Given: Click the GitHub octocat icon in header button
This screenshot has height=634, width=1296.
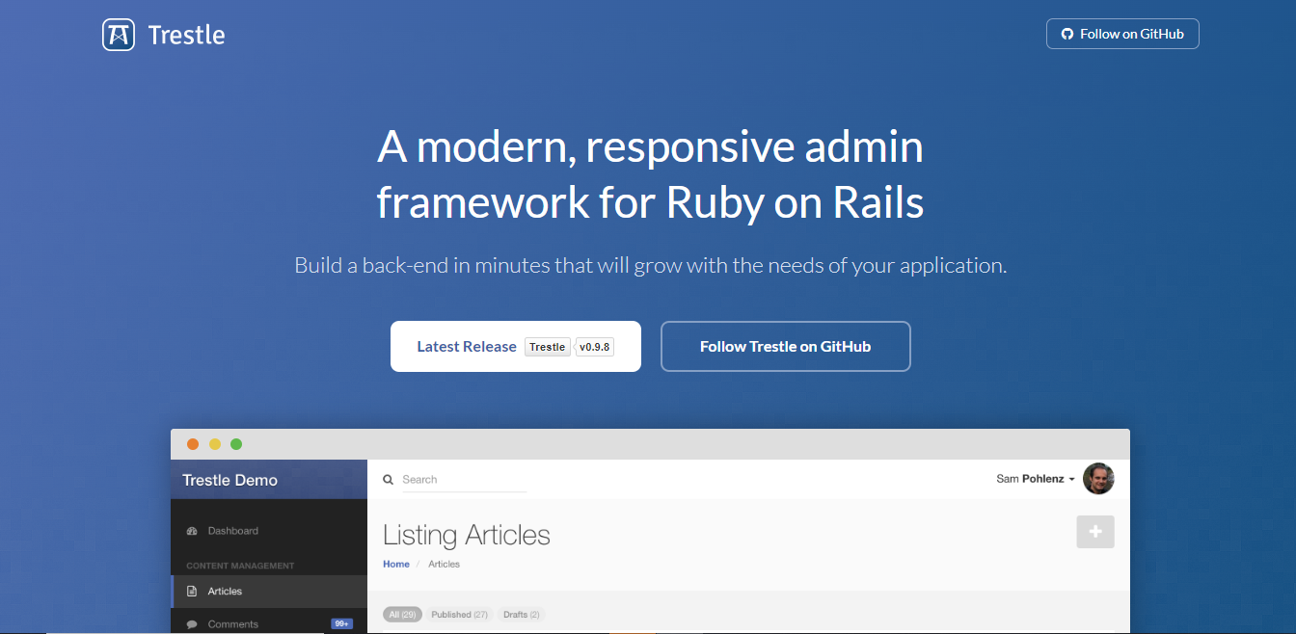Looking at the screenshot, I should tap(1067, 34).
